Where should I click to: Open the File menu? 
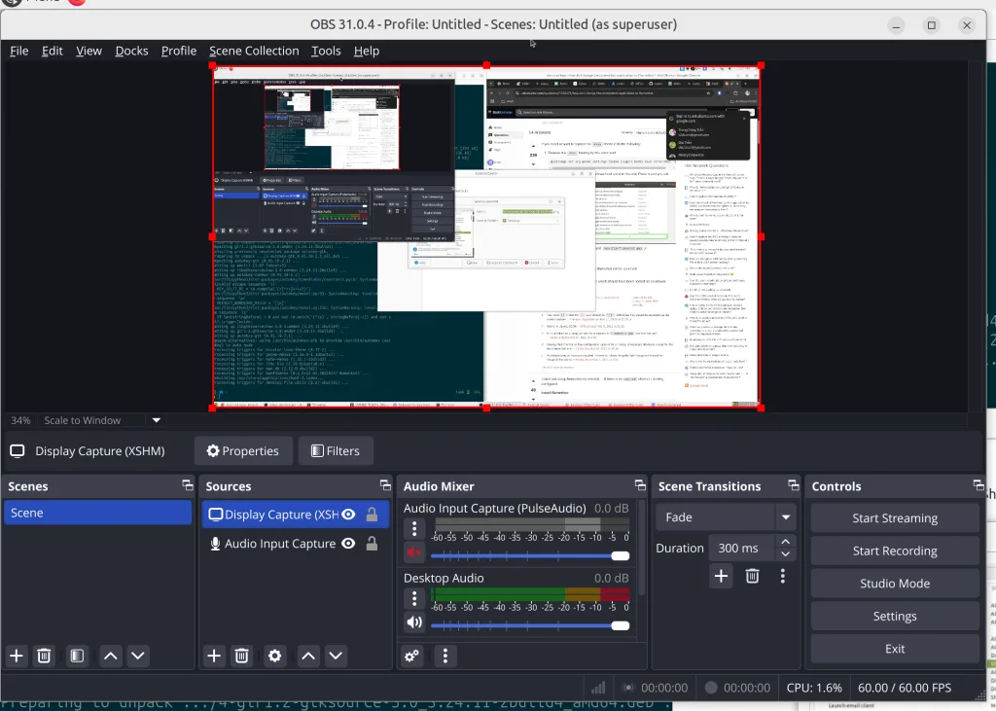[19, 51]
